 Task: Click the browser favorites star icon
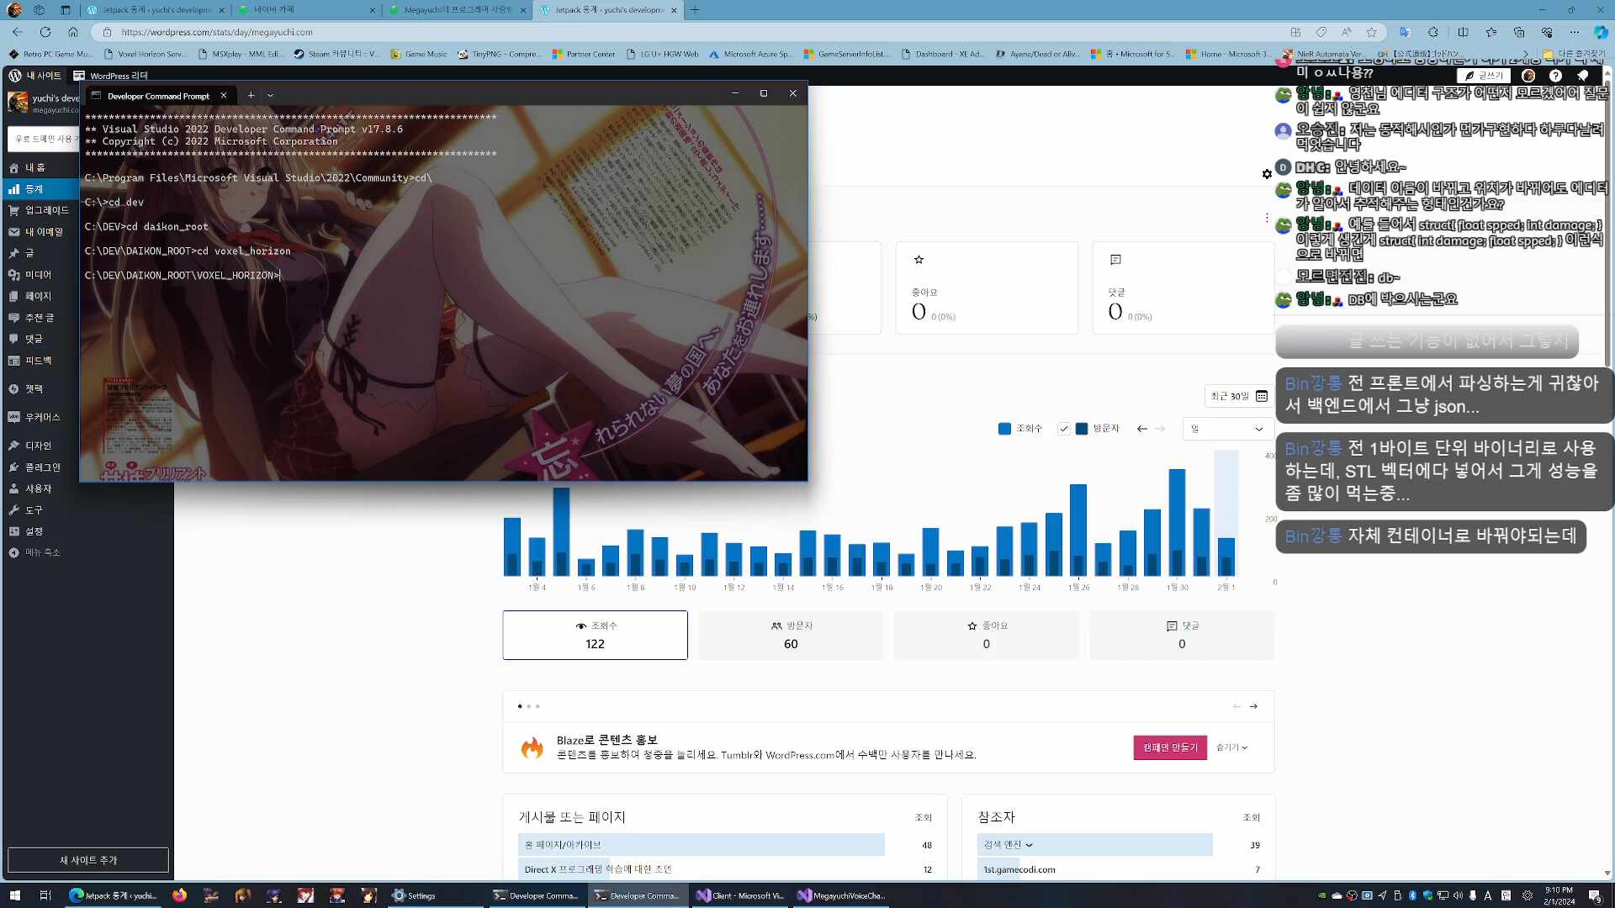tap(1372, 32)
